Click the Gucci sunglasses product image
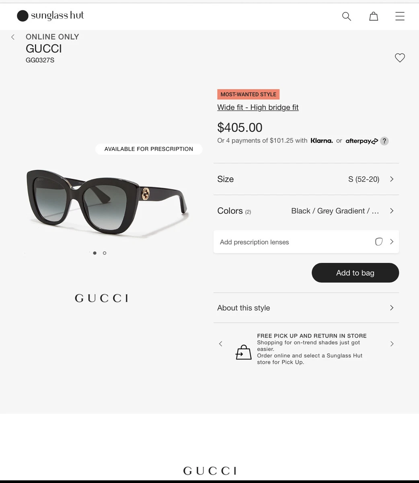 (x=107, y=202)
